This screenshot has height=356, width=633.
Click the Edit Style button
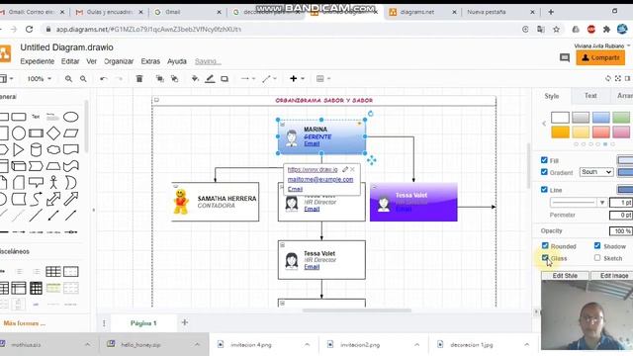pyautogui.click(x=565, y=276)
